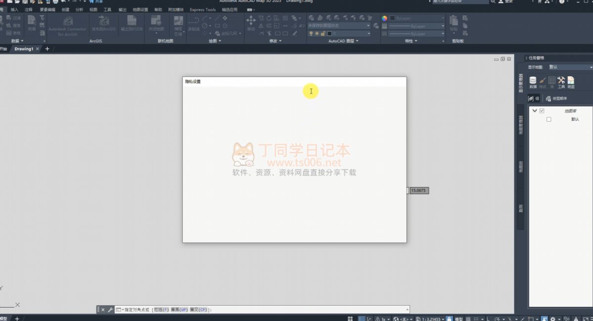593x321 pixels.
Task: Click the command line input field
Action: (307, 310)
